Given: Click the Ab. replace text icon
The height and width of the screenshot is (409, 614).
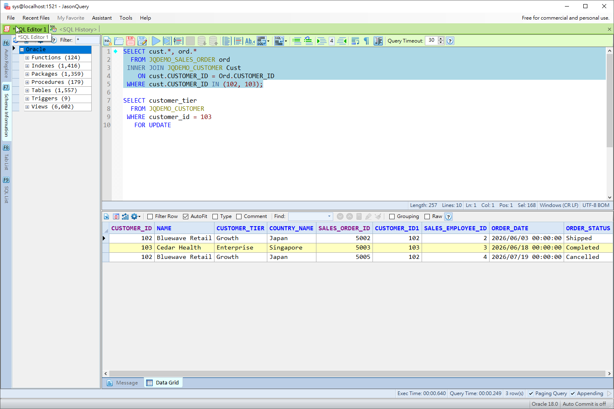Looking at the screenshot, I should pos(250,41).
